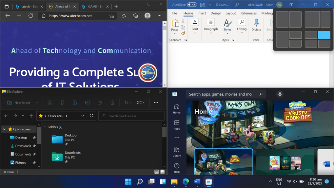Open Task View on the taskbar
The width and height of the screenshot is (334, 188).
coord(151,181)
